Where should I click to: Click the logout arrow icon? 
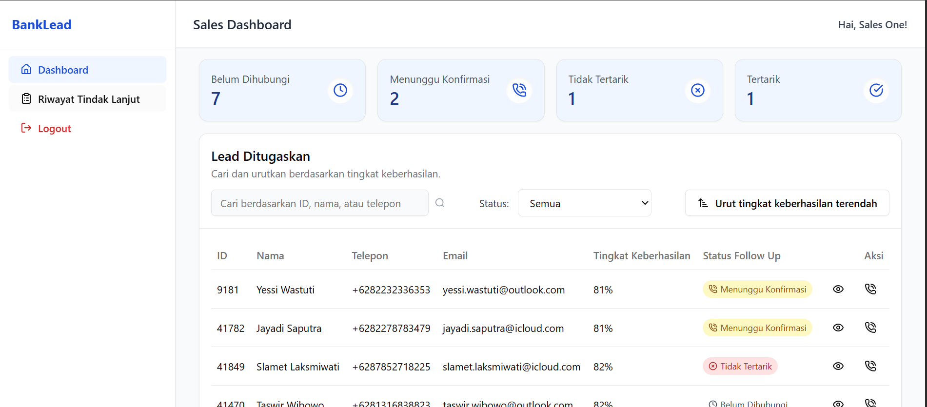[x=26, y=128]
